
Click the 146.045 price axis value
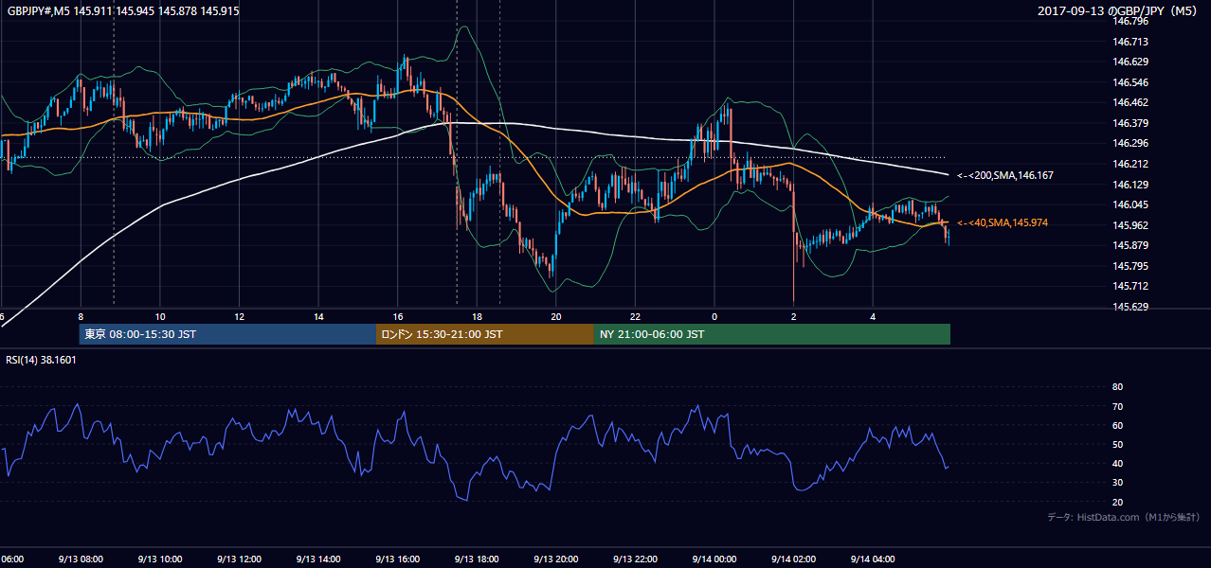click(1131, 204)
